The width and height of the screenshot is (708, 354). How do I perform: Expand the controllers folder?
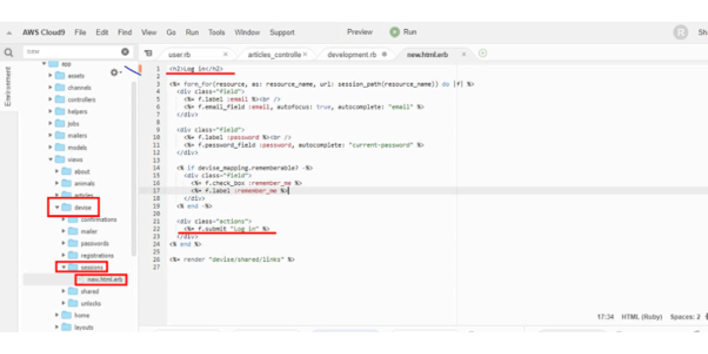pyautogui.click(x=51, y=100)
